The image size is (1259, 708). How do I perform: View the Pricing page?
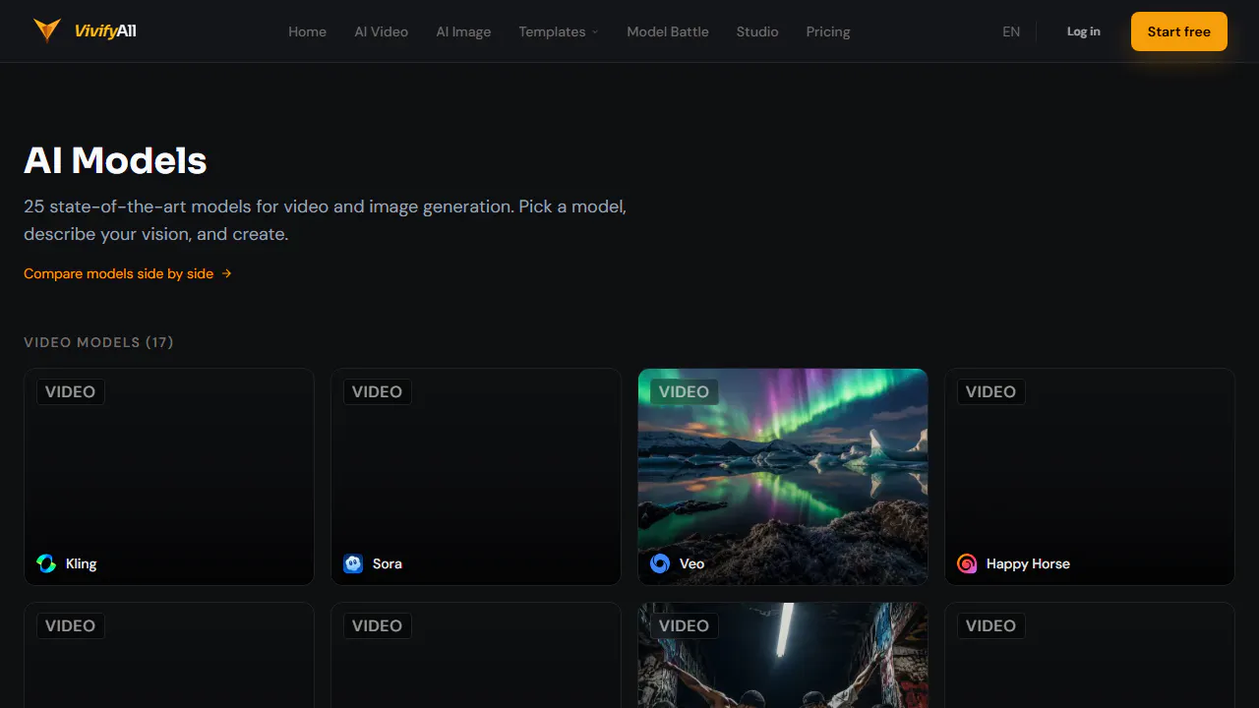[828, 31]
